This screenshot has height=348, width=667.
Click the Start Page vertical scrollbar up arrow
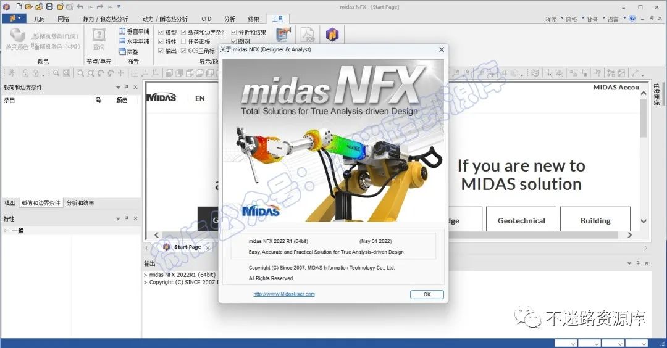click(x=644, y=93)
